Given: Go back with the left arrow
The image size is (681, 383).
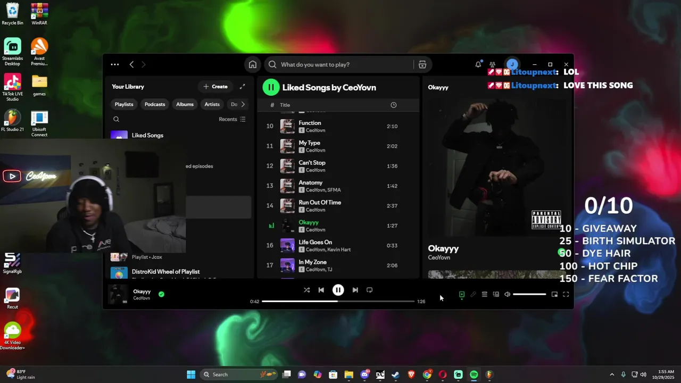Looking at the screenshot, I should click(131, 64).
